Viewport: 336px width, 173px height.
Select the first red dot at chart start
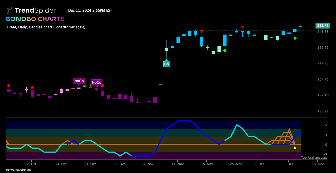[9, 85]
